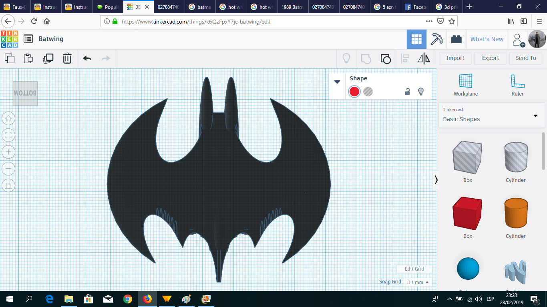Screen dimensions: 547x307
Task: Undo the last action
Action: (x=87, y=58)
